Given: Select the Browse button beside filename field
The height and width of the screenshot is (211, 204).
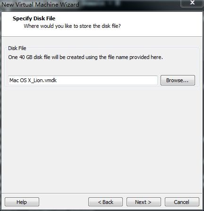Looking at the screenshot, I should coord(178,80).
